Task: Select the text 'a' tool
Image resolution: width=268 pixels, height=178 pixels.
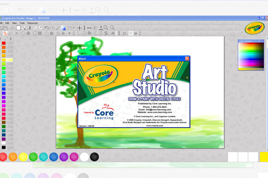Action: pyautogui.click(x=124, y=34)
